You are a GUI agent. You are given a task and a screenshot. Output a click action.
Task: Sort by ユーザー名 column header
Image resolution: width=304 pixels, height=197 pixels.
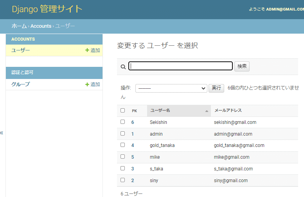point(160,110)
